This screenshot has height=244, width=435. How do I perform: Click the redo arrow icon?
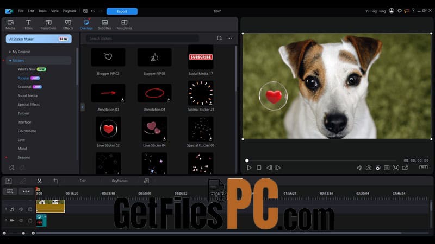point(101,11)
